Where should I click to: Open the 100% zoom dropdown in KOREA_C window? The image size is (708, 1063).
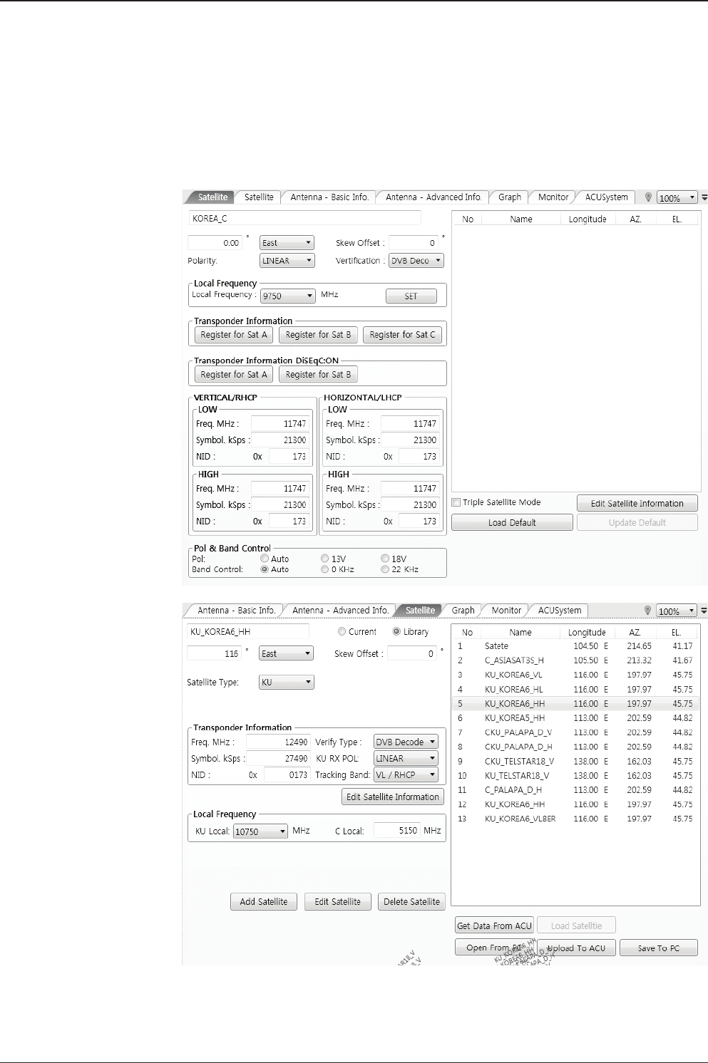(677, 198)
